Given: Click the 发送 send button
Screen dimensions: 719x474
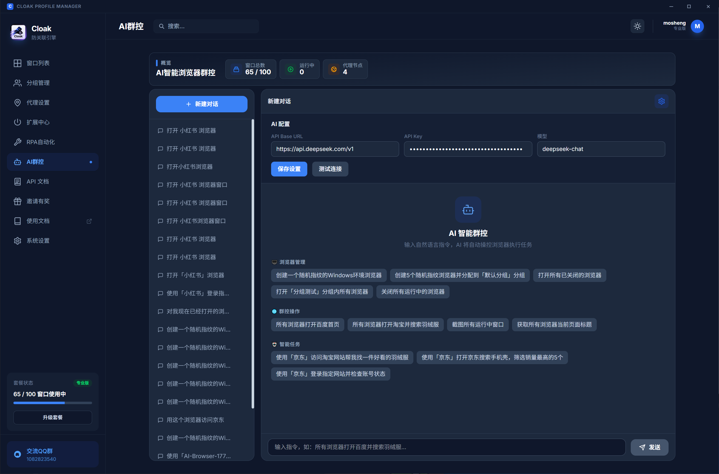Looking at the screenshot, I should coord(649,447).
